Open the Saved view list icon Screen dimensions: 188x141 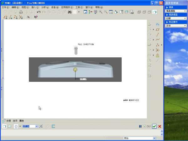[121, 12]
